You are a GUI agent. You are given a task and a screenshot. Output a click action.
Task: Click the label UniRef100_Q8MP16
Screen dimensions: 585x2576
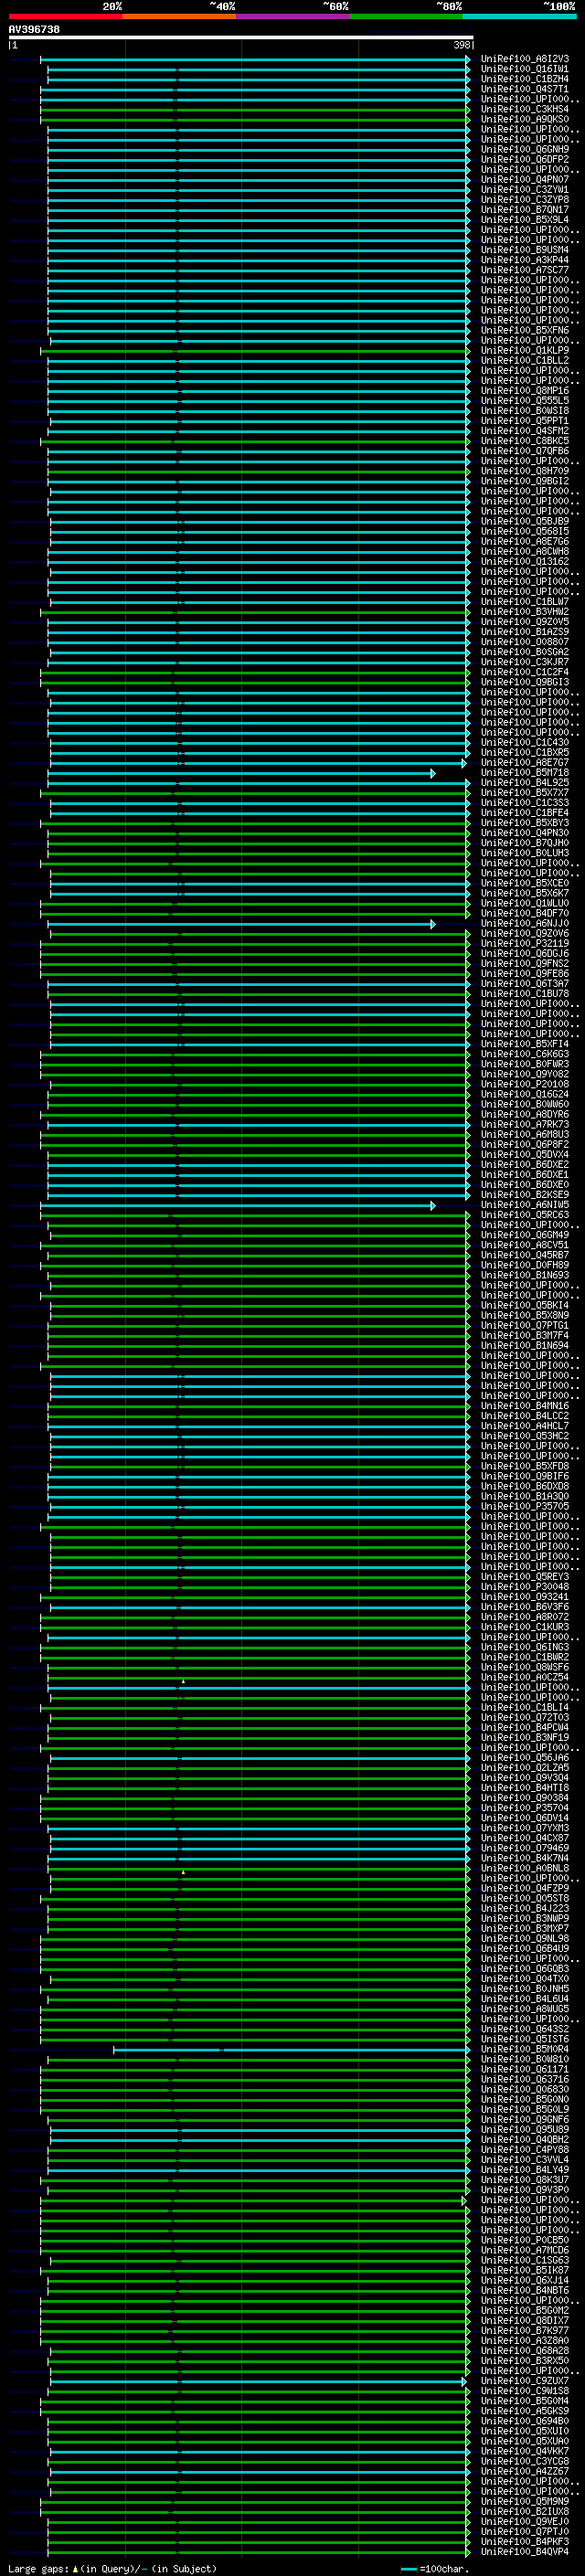(x=524, y=391)
